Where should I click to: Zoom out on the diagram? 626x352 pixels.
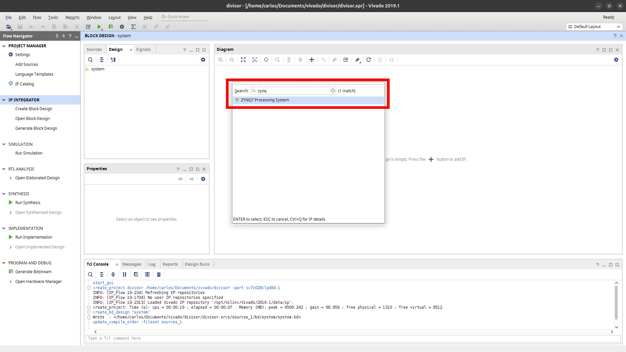[232, 60]
